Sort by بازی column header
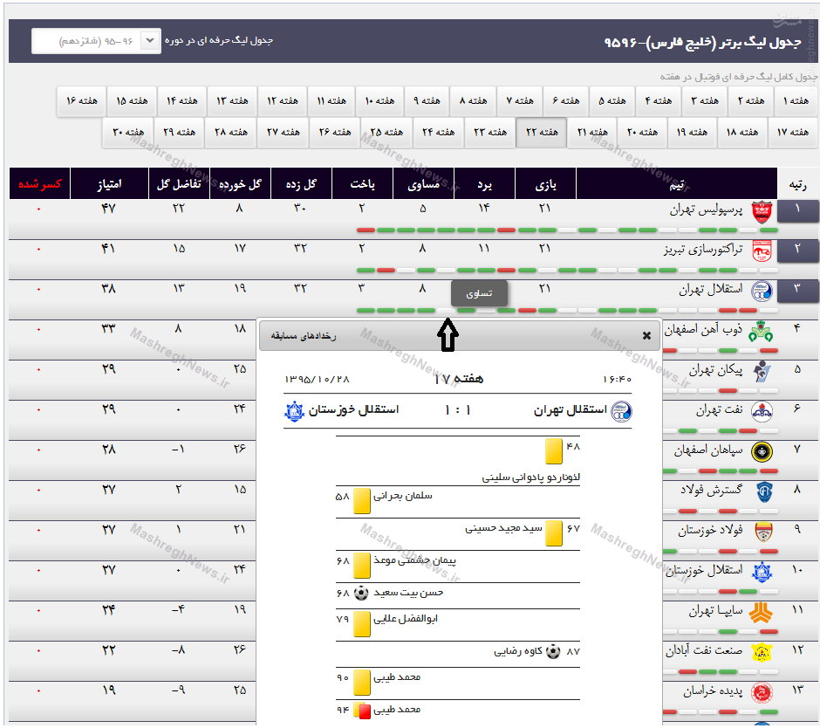 click(545, 183)
